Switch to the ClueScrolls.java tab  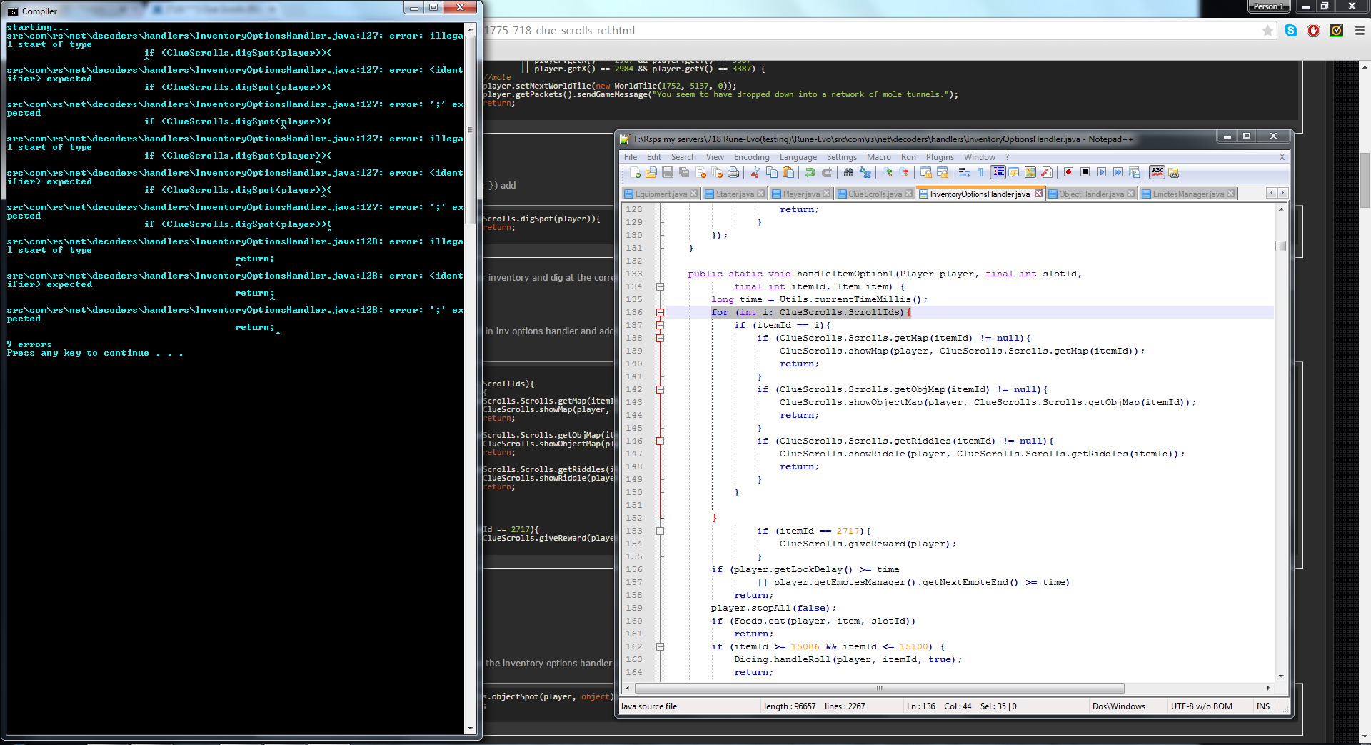pyautogui.click(x=874, y=194)
